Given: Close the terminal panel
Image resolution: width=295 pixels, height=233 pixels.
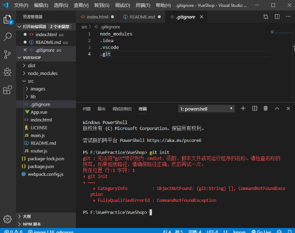Looking at the screenshot, I should (x=288, y=108).
